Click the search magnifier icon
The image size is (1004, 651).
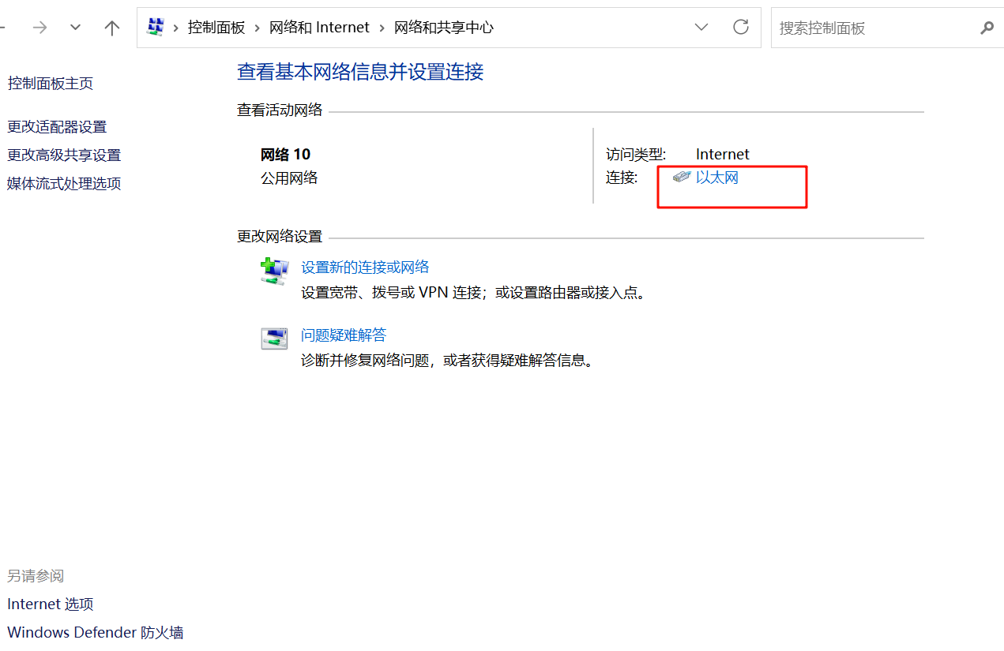(x=987, y=28)
